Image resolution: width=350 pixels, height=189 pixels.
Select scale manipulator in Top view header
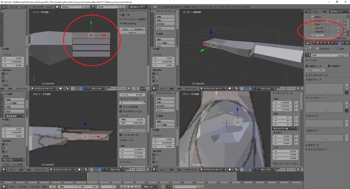[x=89, y=89]
